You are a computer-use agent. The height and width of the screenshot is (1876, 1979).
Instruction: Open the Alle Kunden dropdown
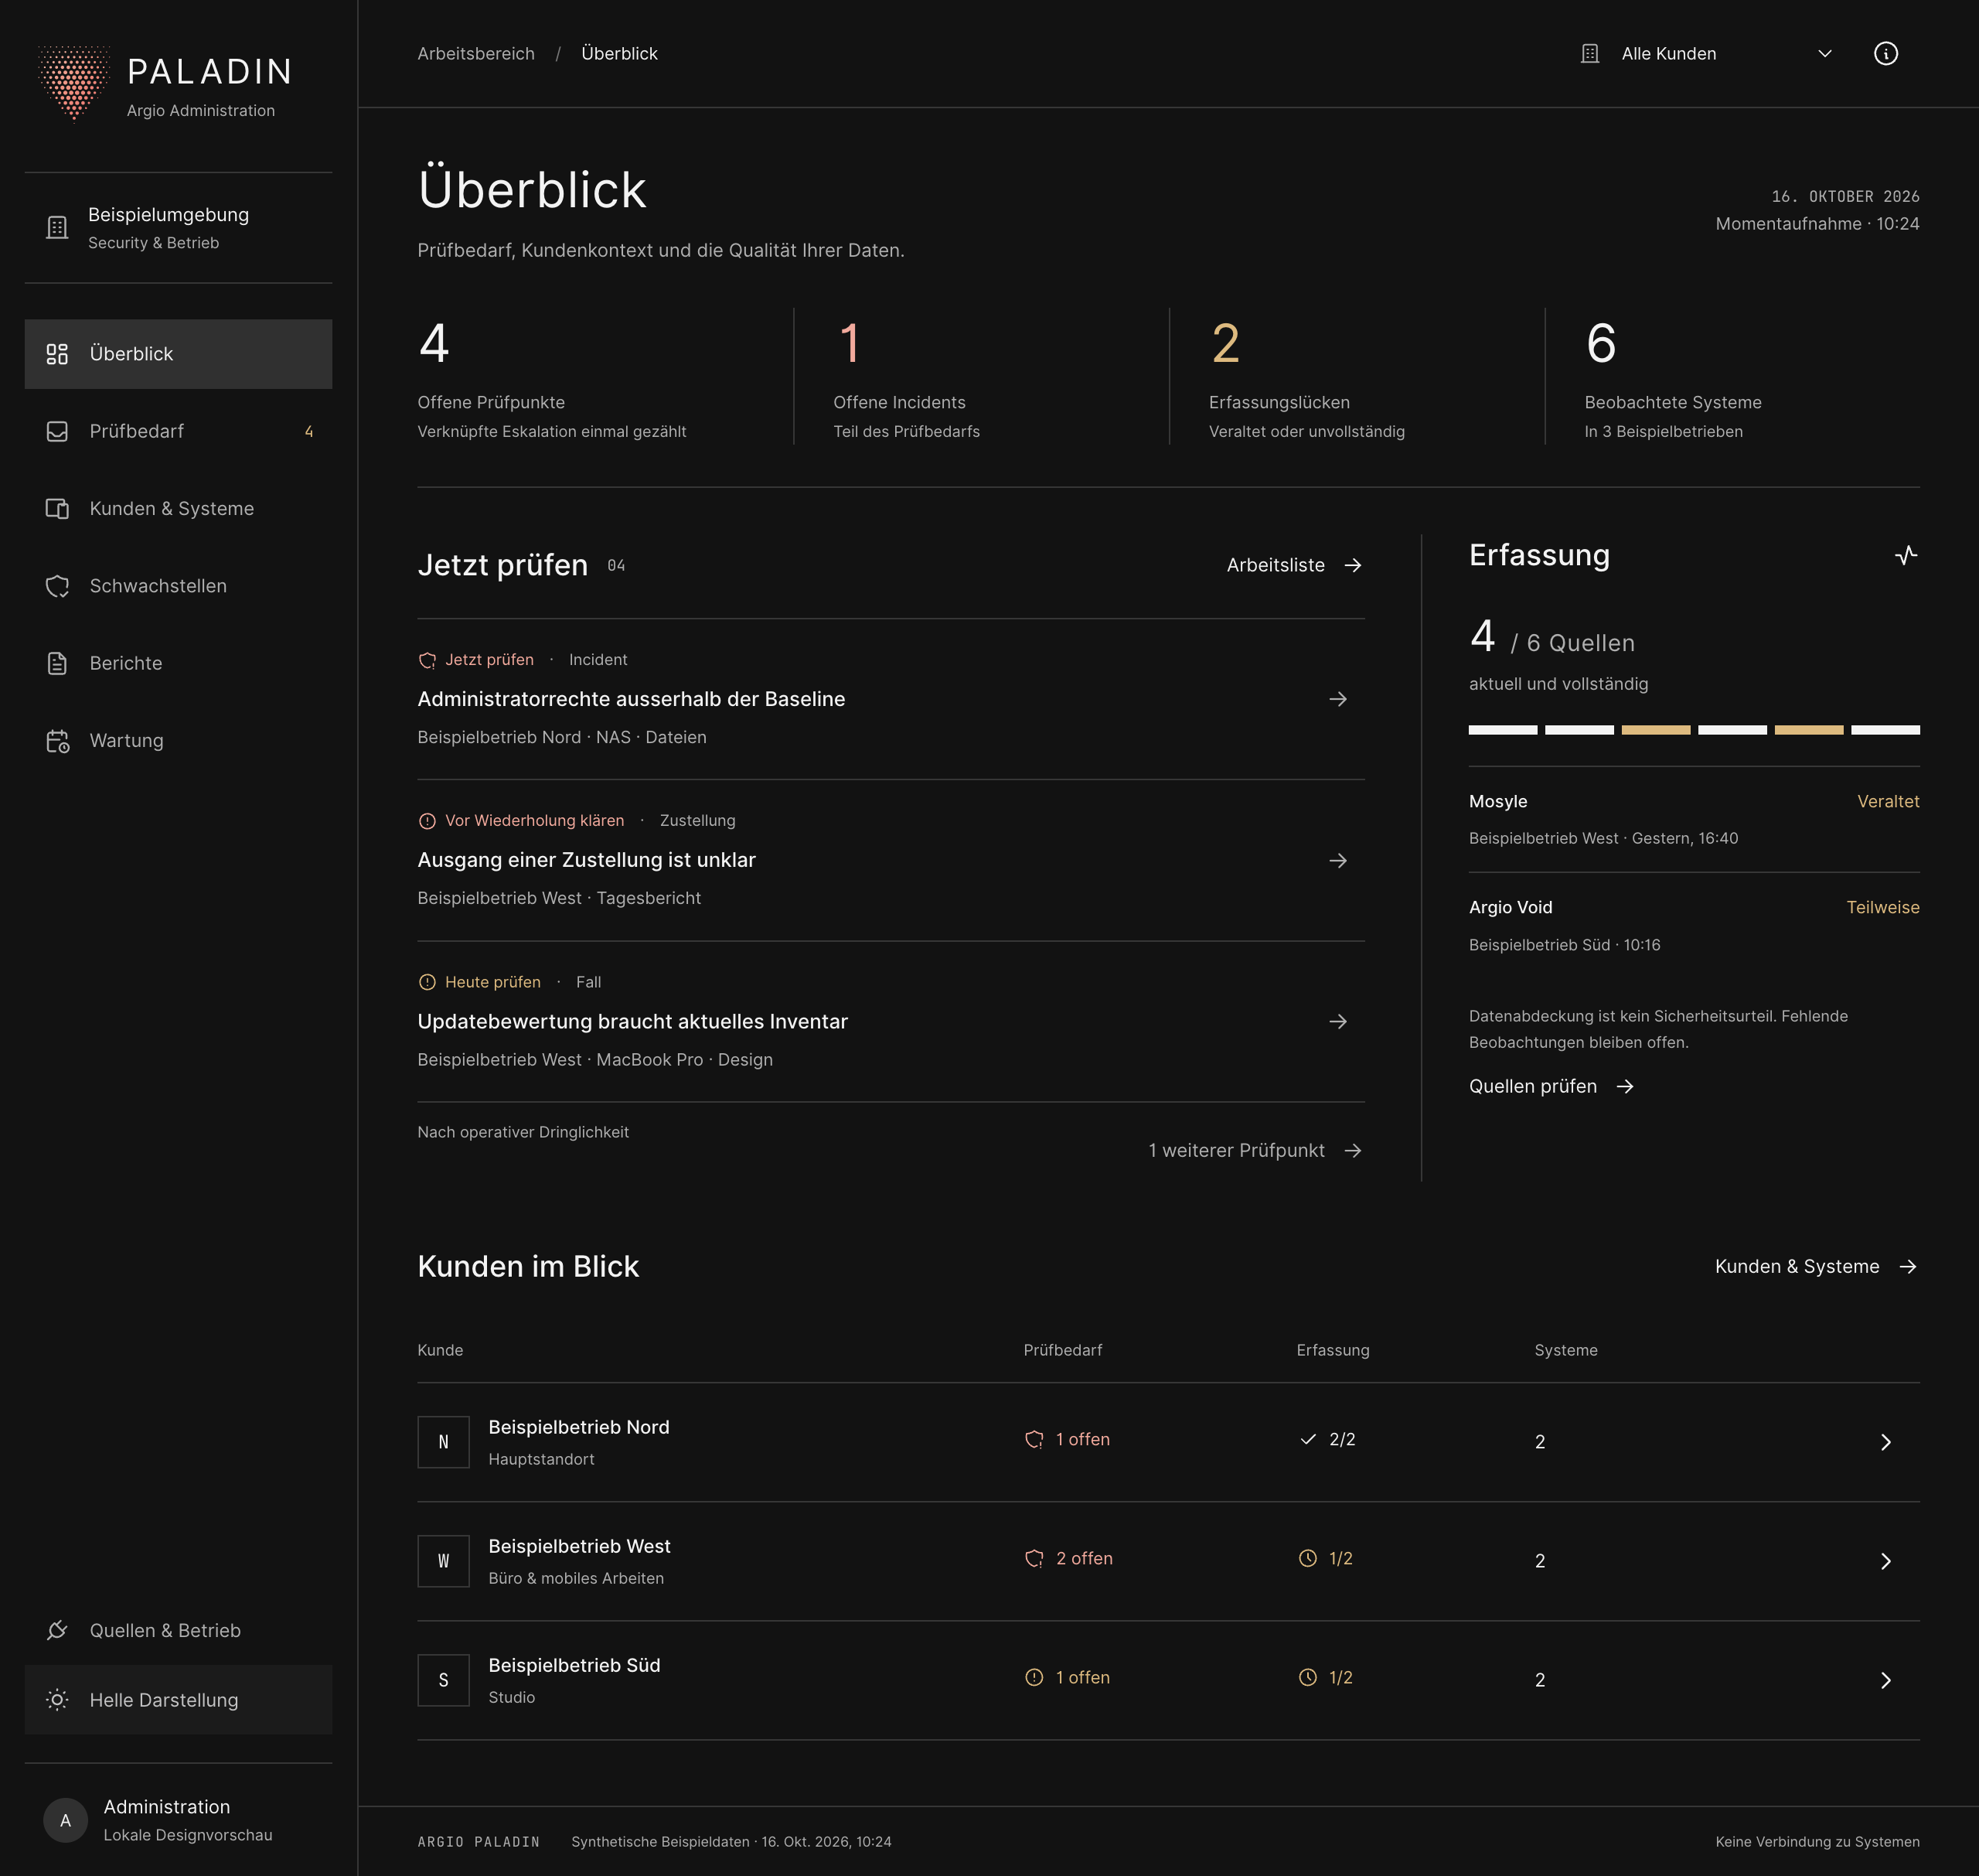tap(1707, 54)
